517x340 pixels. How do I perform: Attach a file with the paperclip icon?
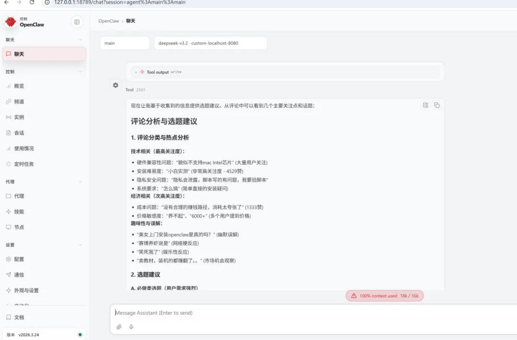point(119,327)
